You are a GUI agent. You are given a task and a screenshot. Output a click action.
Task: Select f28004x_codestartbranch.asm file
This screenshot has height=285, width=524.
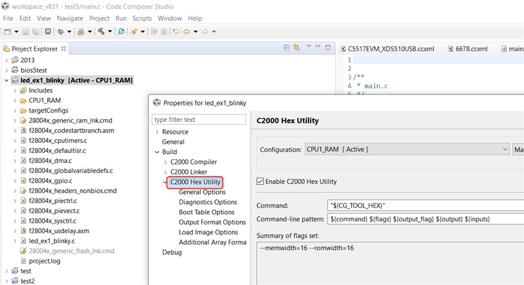(x=71, y=130)
